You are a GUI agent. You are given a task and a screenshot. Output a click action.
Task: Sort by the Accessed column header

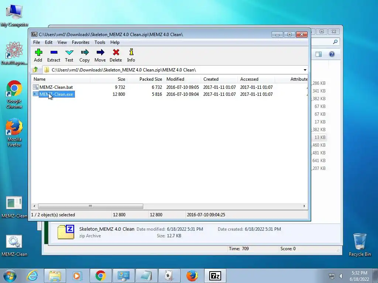pos(256,79)
